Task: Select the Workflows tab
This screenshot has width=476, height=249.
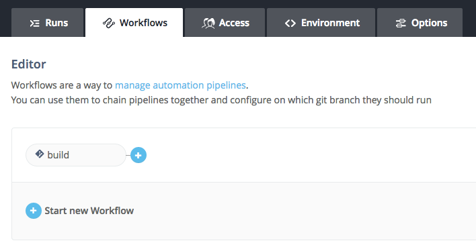Action: (134, 22)
